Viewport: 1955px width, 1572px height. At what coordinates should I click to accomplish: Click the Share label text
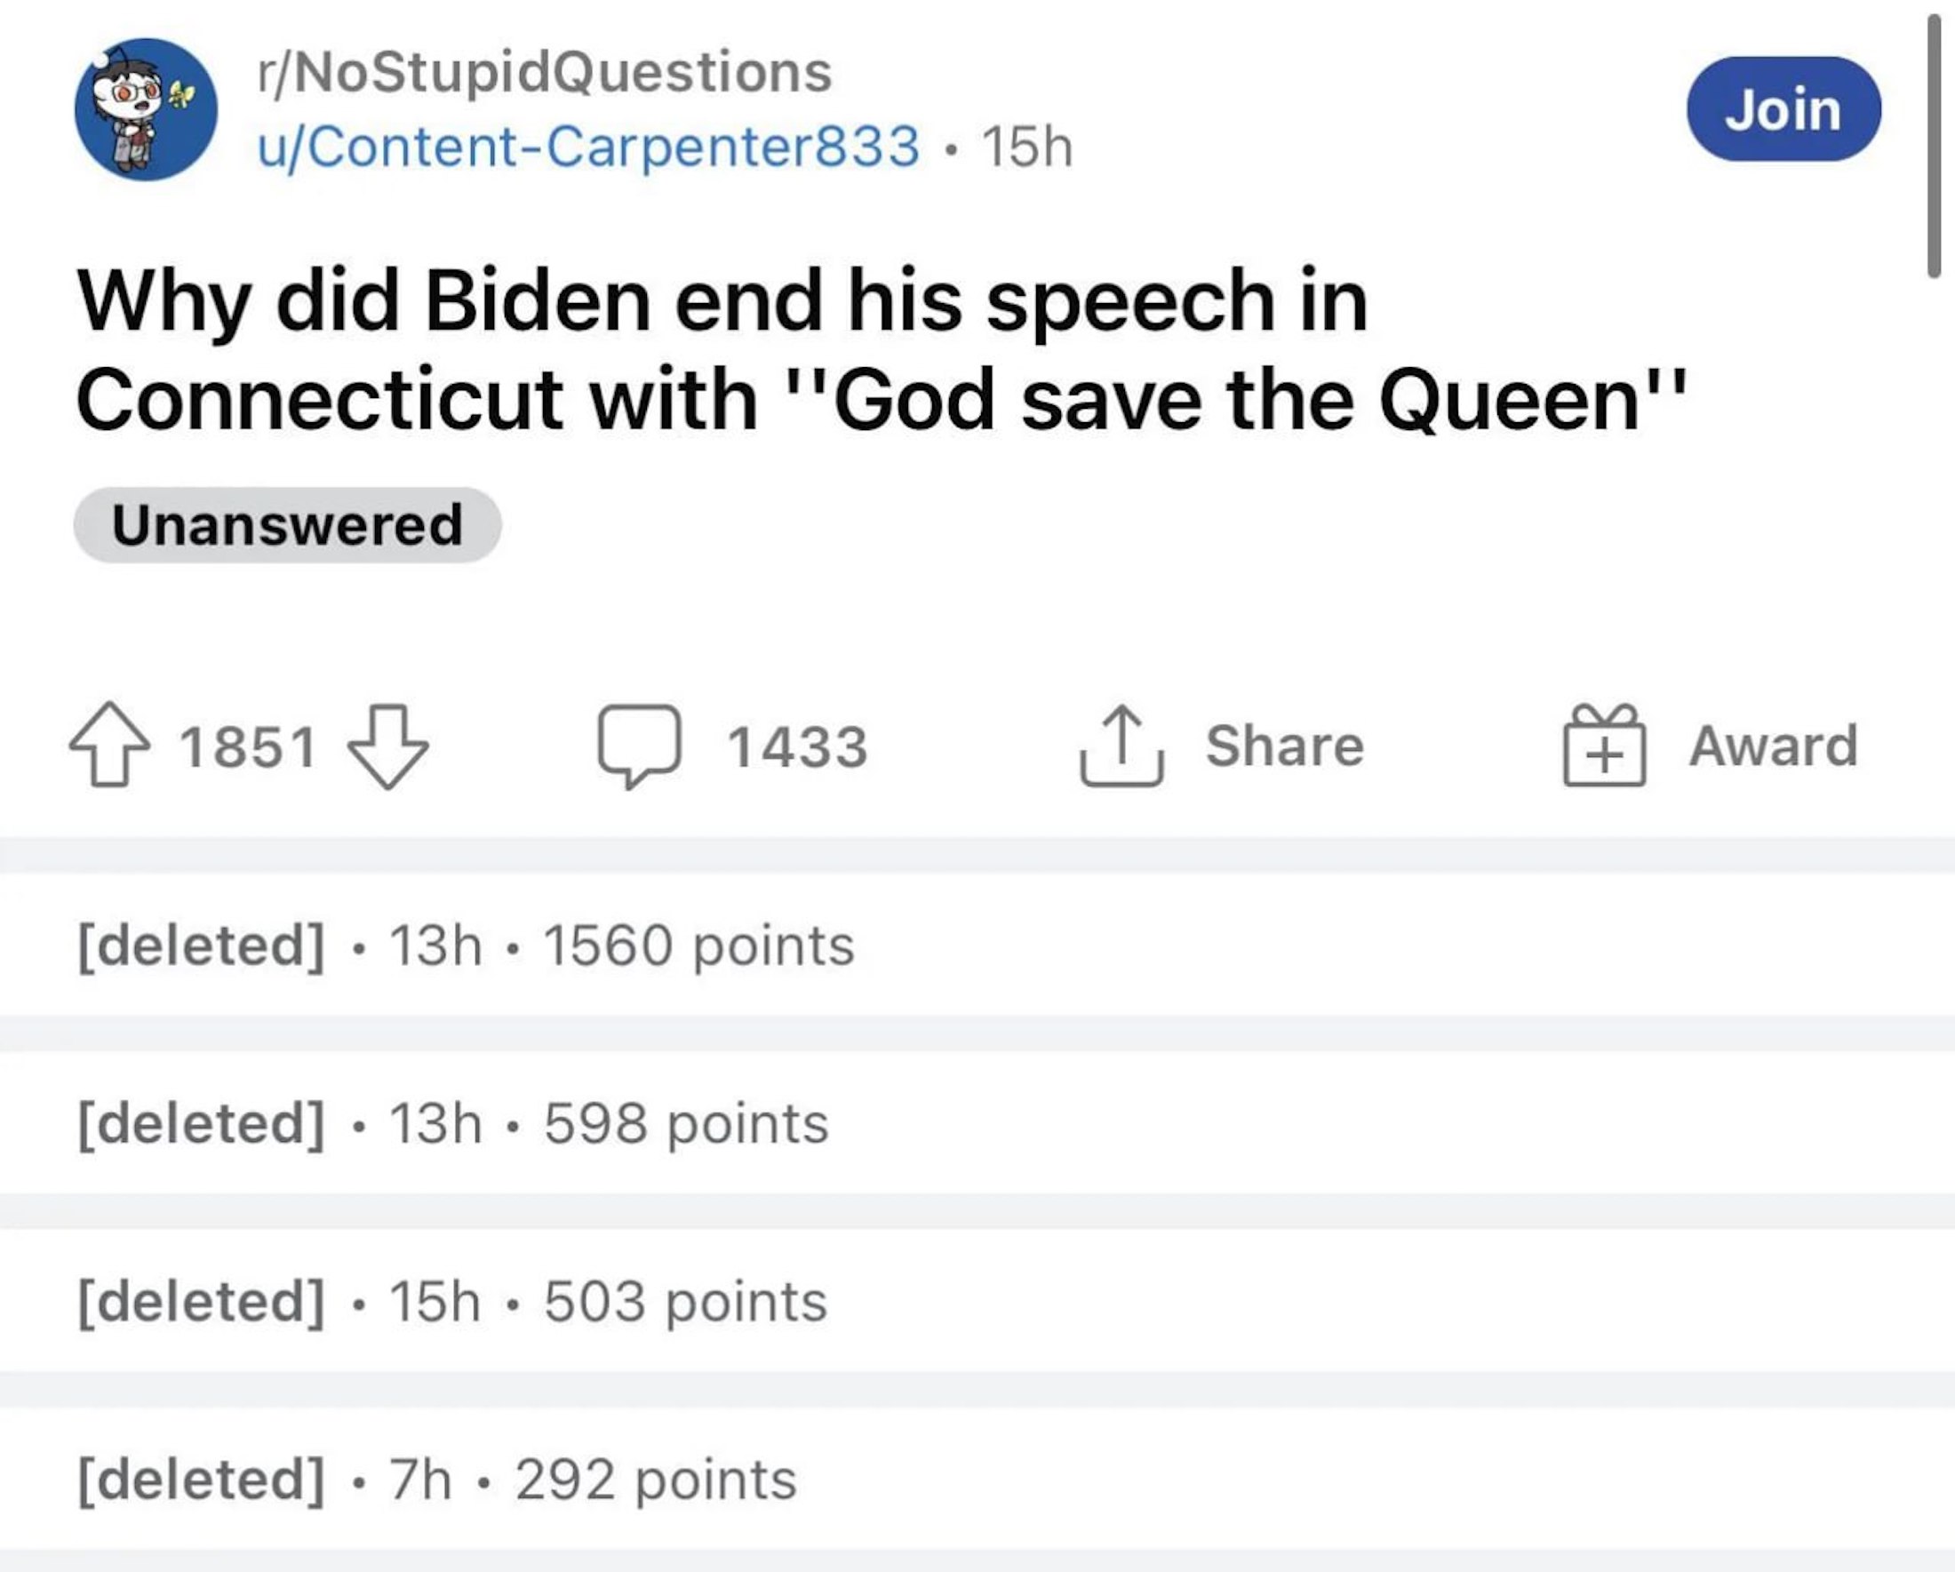point(1284,746)
